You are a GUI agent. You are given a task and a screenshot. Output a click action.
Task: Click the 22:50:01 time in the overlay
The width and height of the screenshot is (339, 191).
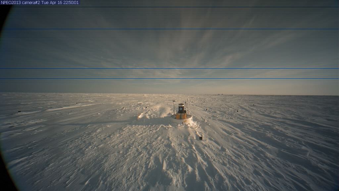[x=71, y=3]
